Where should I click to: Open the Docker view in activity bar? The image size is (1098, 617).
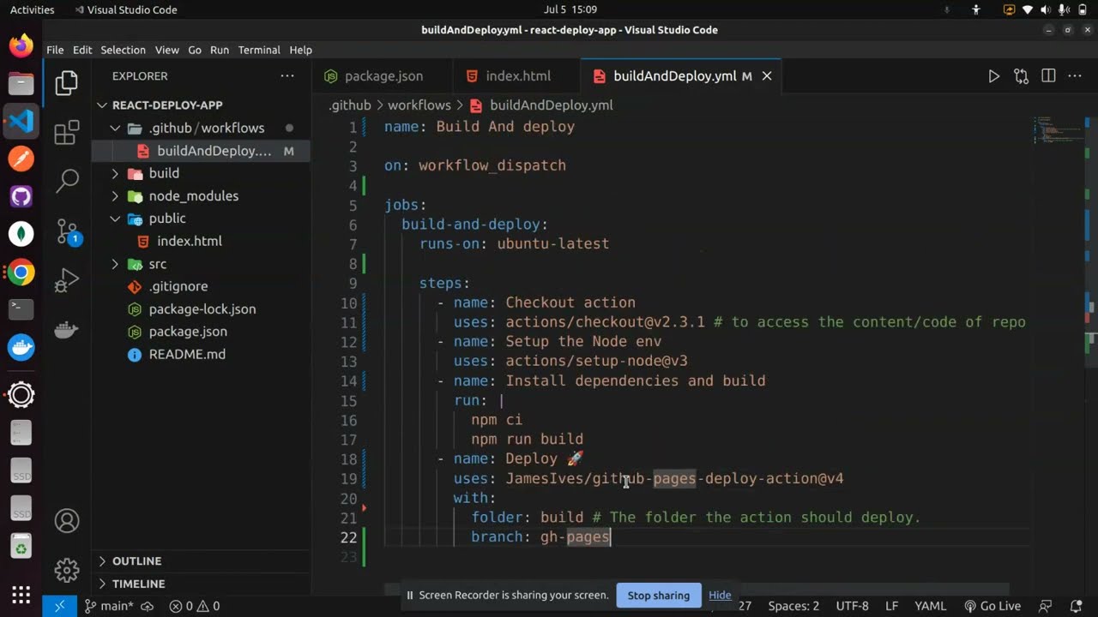click(x=67, y=329)
